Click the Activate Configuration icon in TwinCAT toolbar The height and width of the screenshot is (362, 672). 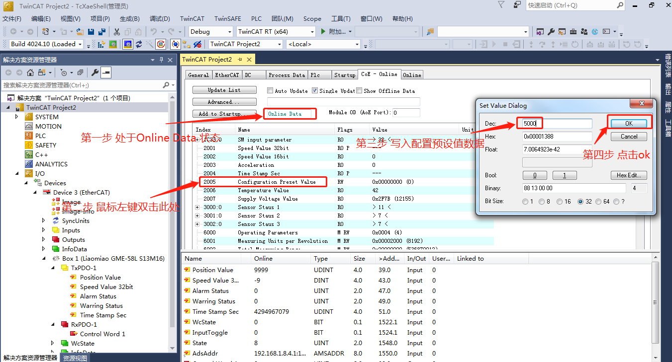click(101, 44)
